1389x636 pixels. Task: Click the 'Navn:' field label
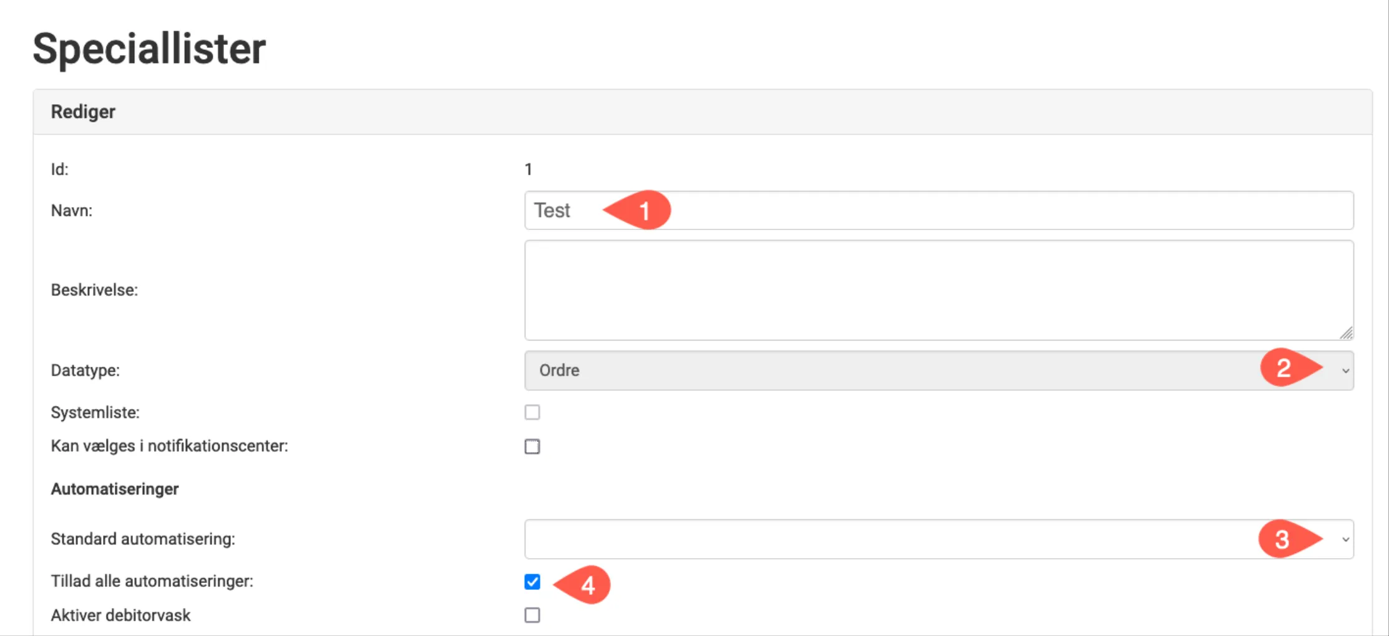coord(72,211)
